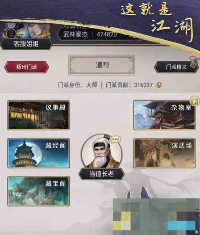Select the 漕帮 sect name banner

[x=102, y=65]
